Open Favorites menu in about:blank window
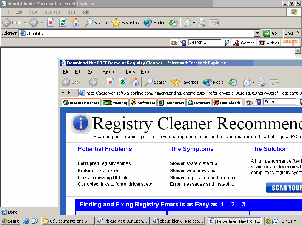Viewport: 302px width, 226px height. 51,12
